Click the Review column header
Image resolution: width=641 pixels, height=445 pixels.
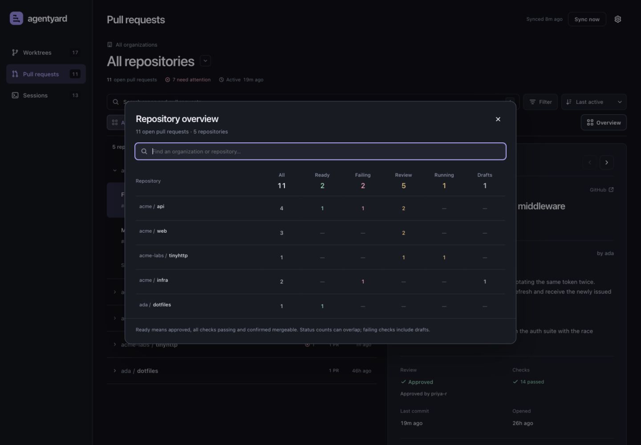[x=403, y=181]
